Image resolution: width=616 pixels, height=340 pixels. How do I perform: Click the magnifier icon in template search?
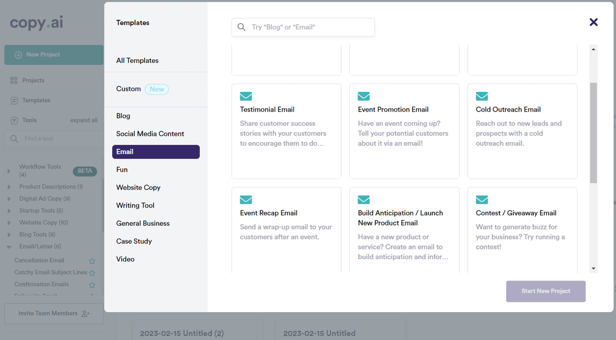point(242,27)
